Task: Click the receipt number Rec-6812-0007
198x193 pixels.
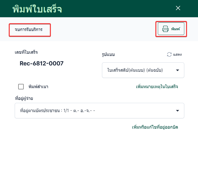Action: point(41,63)
